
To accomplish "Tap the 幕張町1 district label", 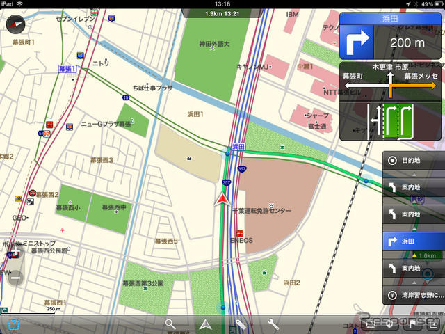I will click(23, 42).
